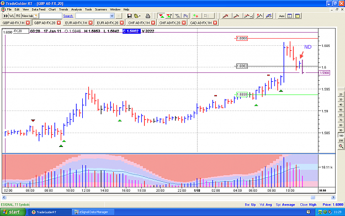The height and width of the screenshot is (216, 345).
Task: Click the magnifier zoom icon beside the chart
Action: 341,146
